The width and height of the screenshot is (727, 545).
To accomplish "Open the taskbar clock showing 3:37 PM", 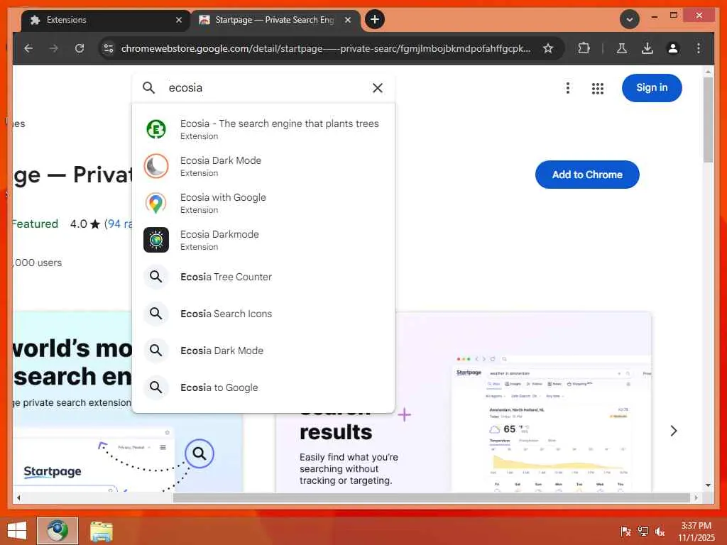I will (696, 531).
